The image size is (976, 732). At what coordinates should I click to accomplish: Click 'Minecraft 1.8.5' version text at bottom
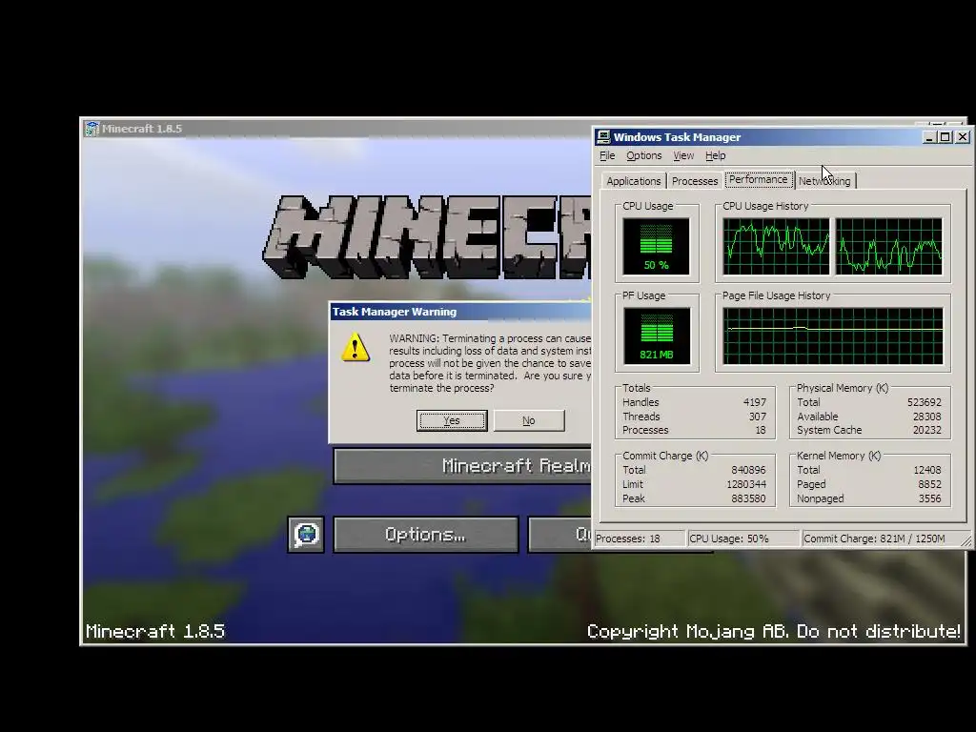(x=155, y=631)
